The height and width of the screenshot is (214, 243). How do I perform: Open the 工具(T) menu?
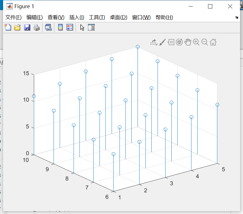[97, 17]
